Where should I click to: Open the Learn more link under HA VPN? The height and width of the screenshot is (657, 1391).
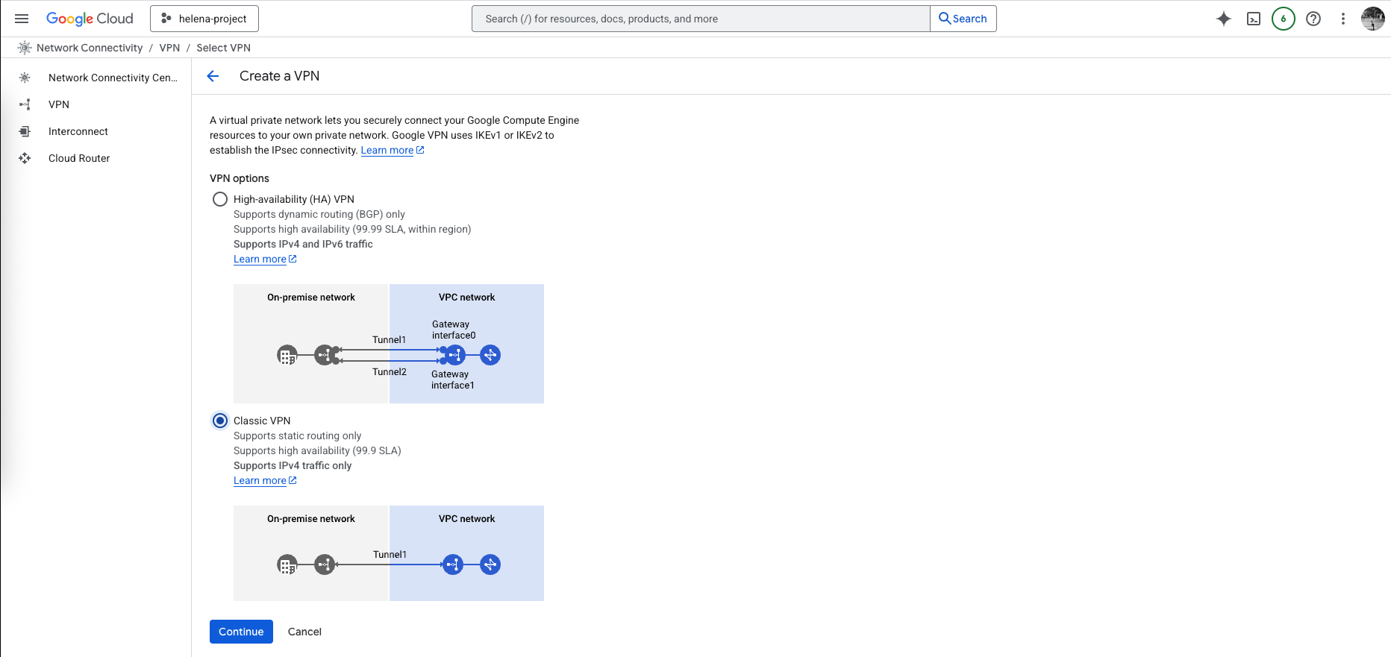pyautogui.click(x=260, y=259)
